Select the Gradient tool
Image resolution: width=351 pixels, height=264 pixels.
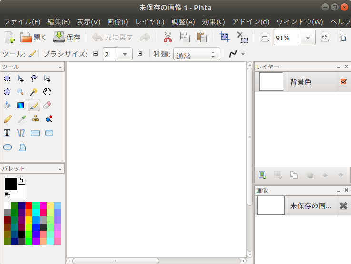[x=20, y=105]
